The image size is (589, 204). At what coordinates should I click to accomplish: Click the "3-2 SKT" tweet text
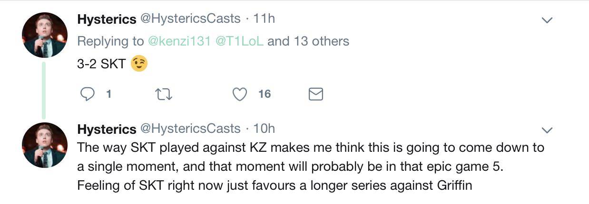(x=101, y=65)
